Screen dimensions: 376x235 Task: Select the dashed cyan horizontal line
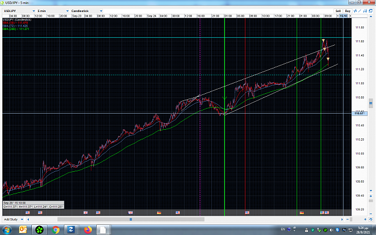177,75
